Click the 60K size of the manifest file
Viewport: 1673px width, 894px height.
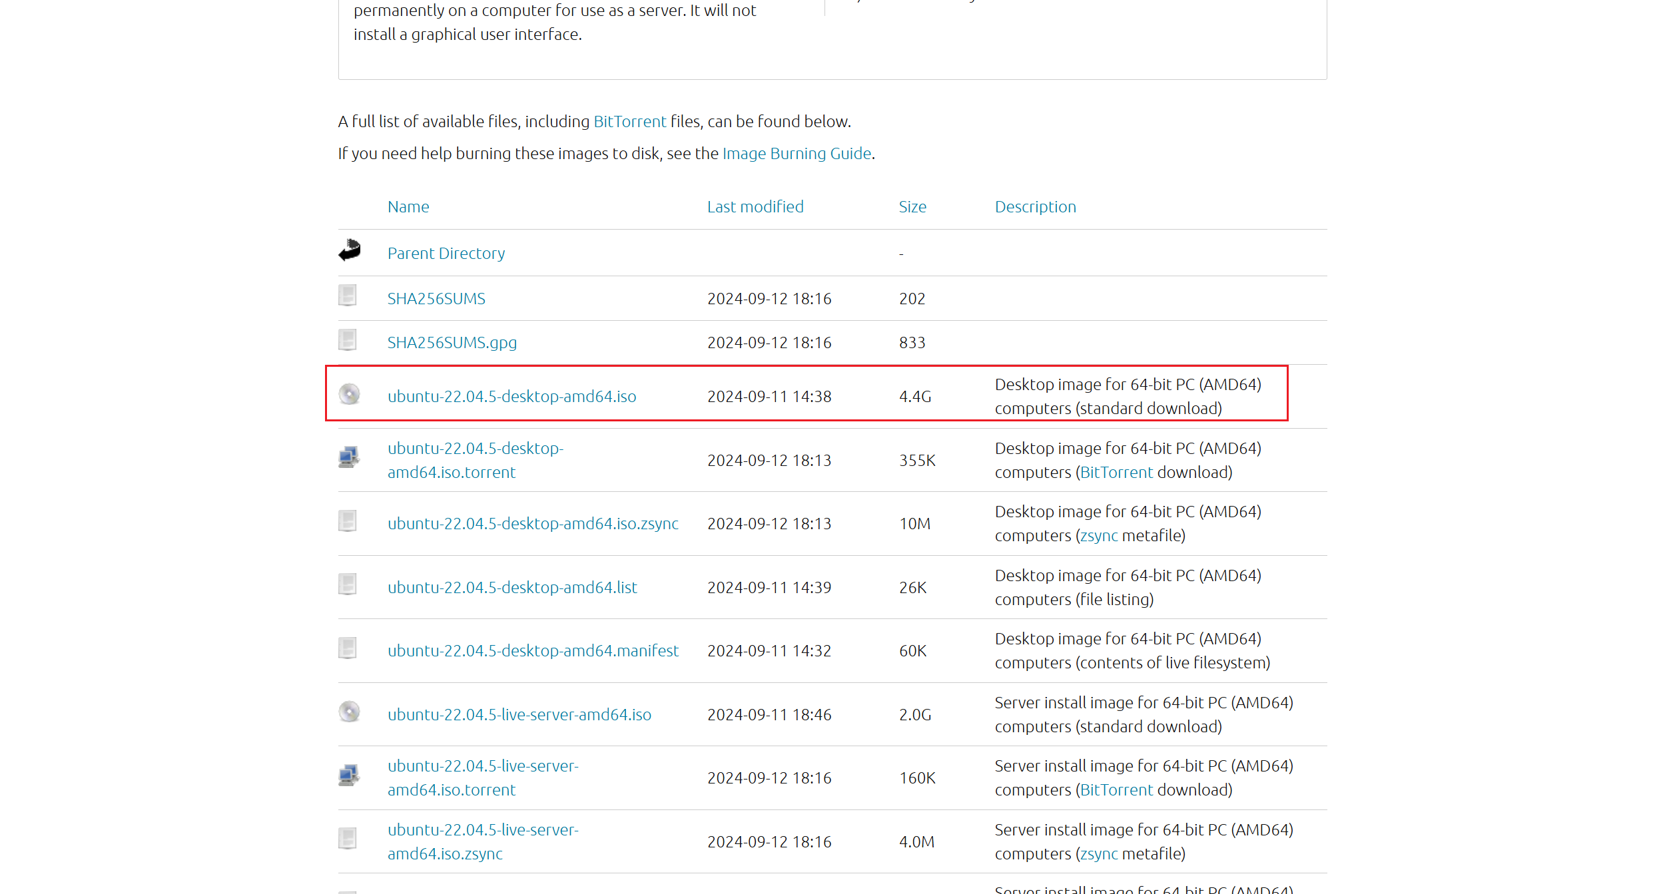pyautogui.click(x=912, y=651)
